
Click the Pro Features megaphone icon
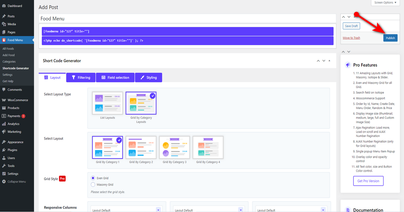tap(348, 65)
